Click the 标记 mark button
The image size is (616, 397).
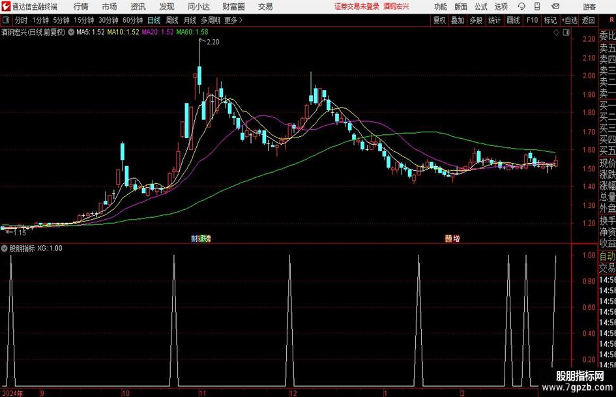pyautogui.click(x=550, y=20)
